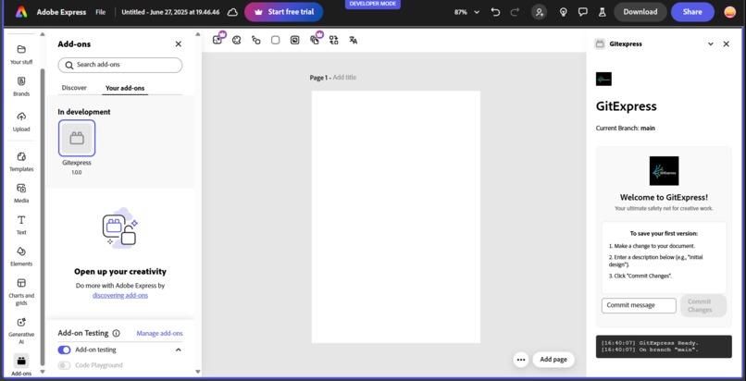This screenshot has height=381, width=746.
Task: Click the Download button
Action: [640, 12]
